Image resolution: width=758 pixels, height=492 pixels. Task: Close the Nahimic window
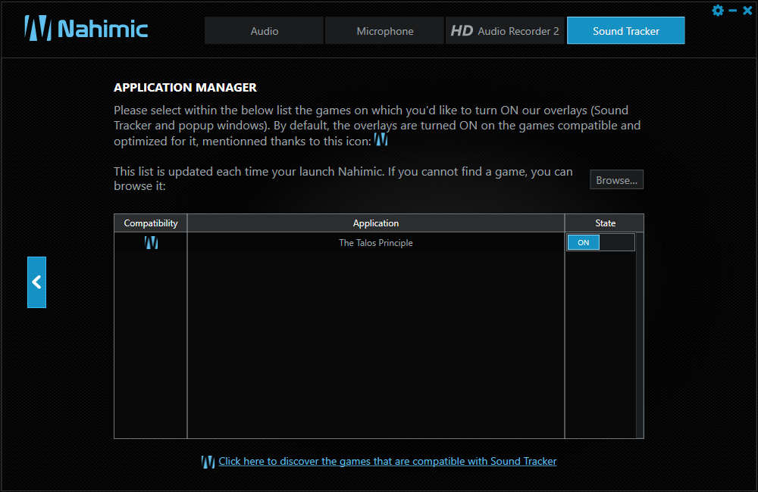tap(747, 10)
